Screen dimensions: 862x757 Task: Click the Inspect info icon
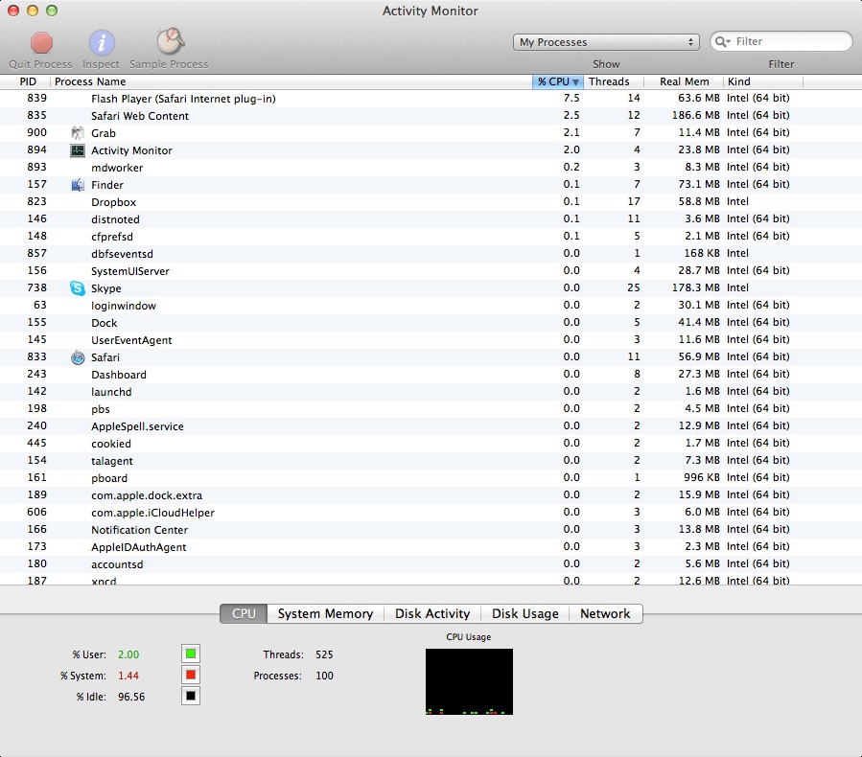click(x=102, y=42)
